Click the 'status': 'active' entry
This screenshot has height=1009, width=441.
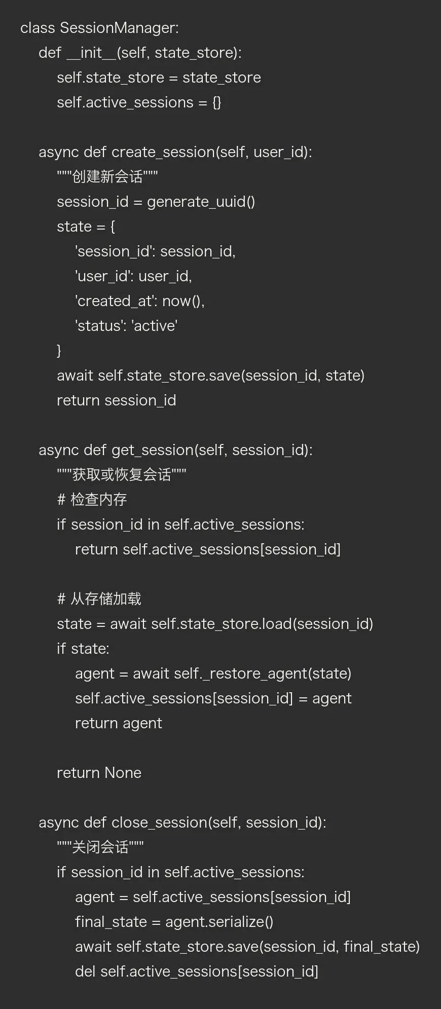(x=126, y=326)
